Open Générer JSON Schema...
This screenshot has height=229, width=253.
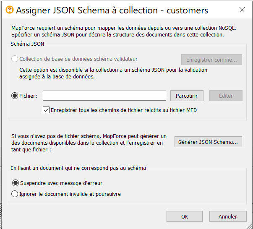pyautogui.click(x=208, y=142)
